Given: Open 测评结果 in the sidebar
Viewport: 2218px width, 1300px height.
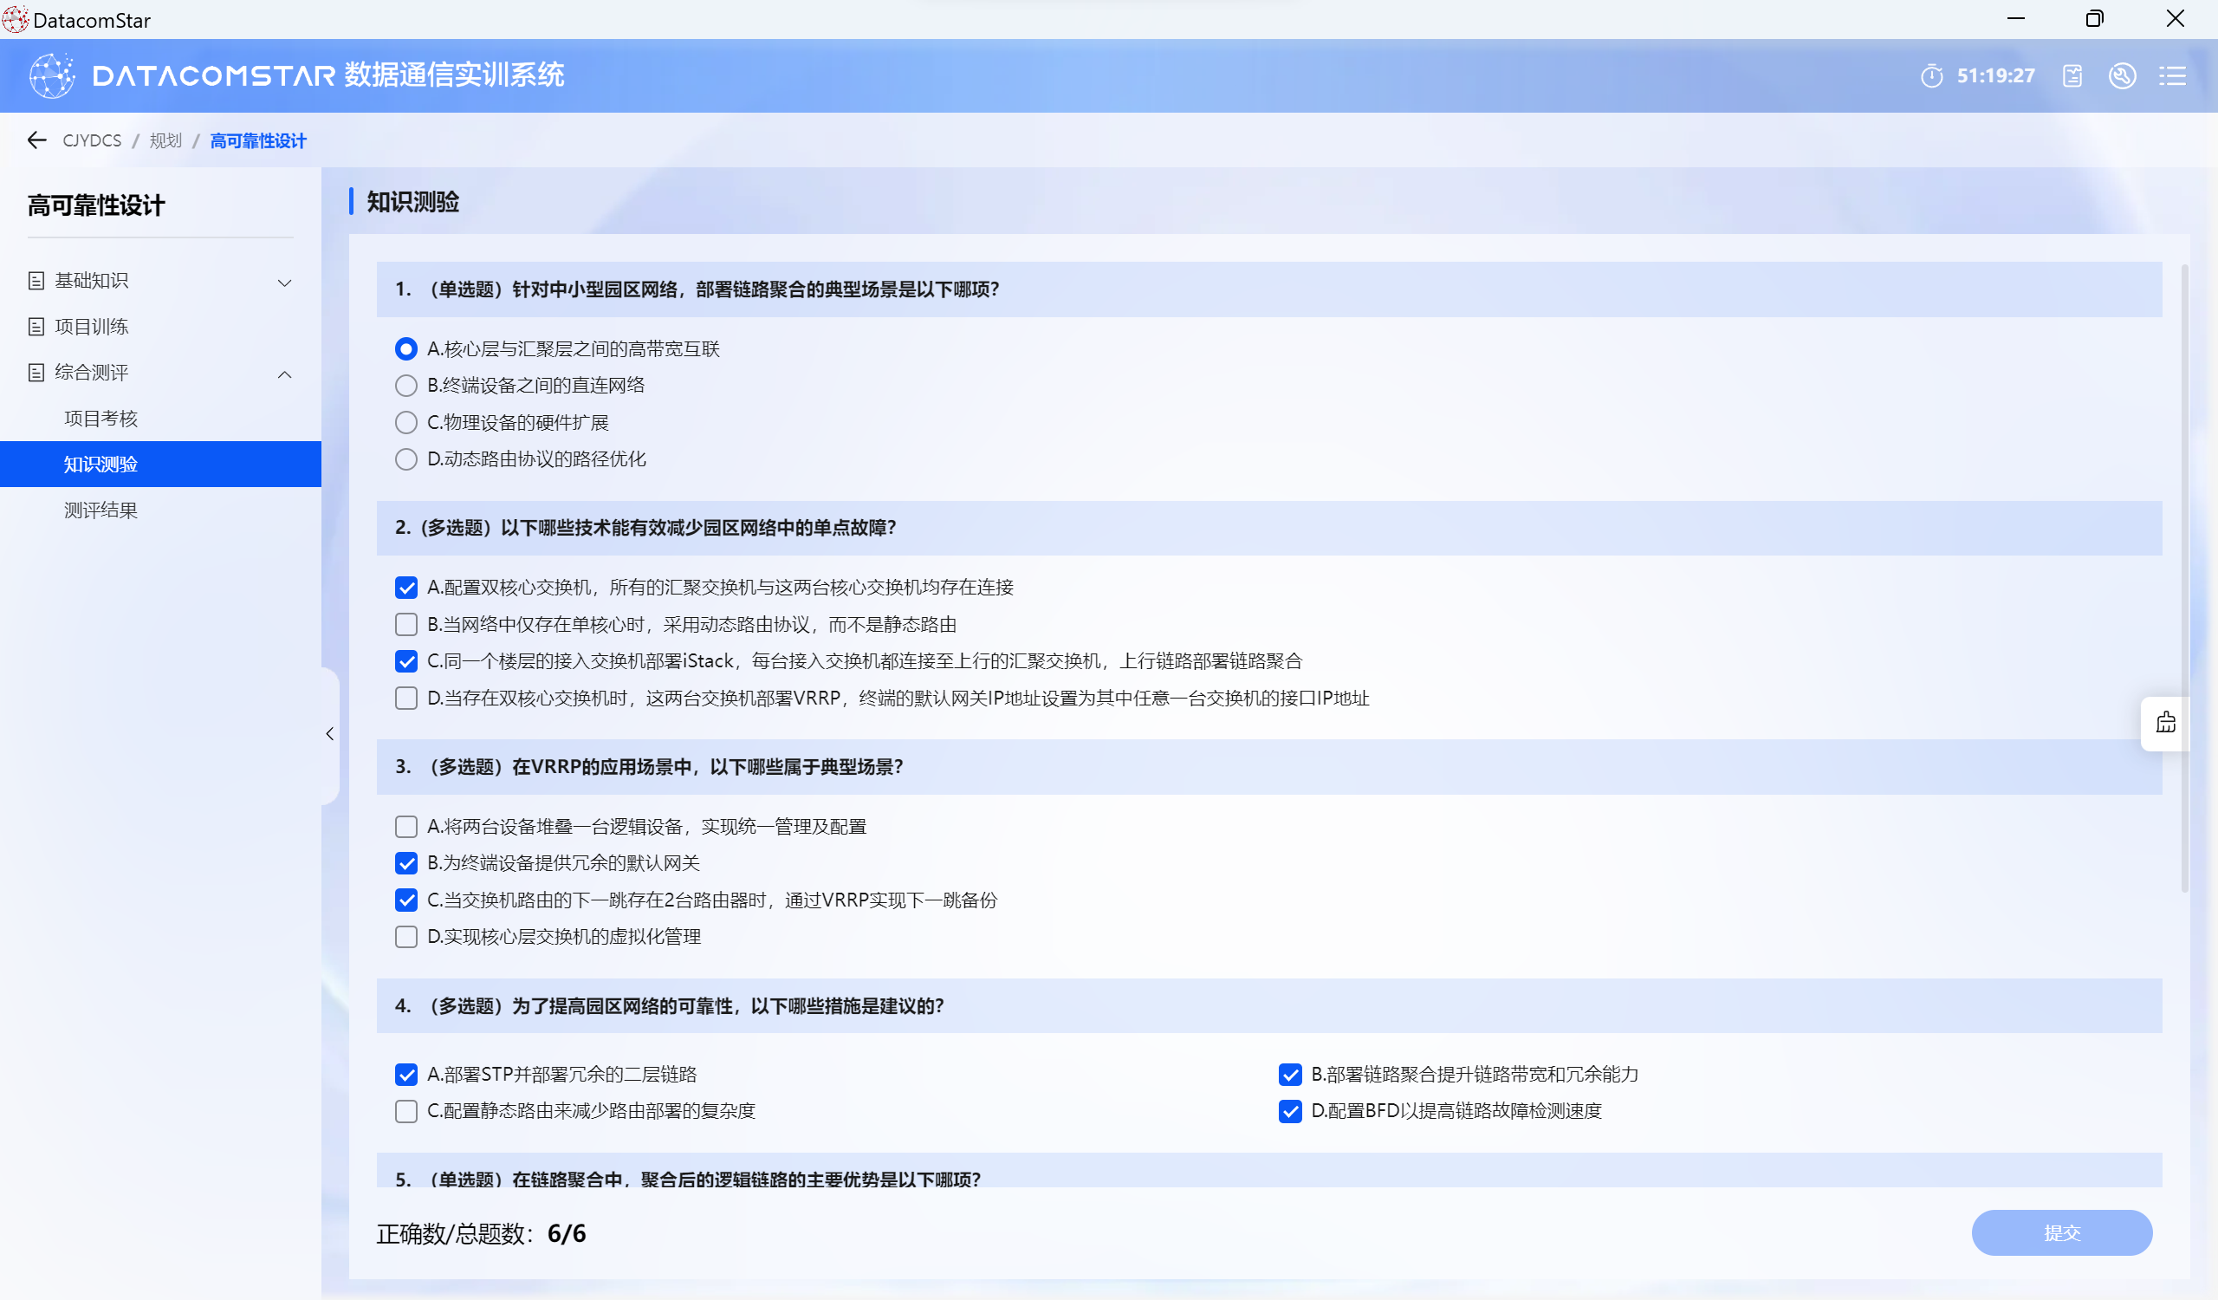Looking at the screenshot, I should click(x=101, y=510).
